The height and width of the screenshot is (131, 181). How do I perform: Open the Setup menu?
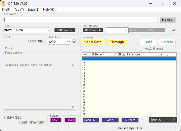(x=33, y=10)
